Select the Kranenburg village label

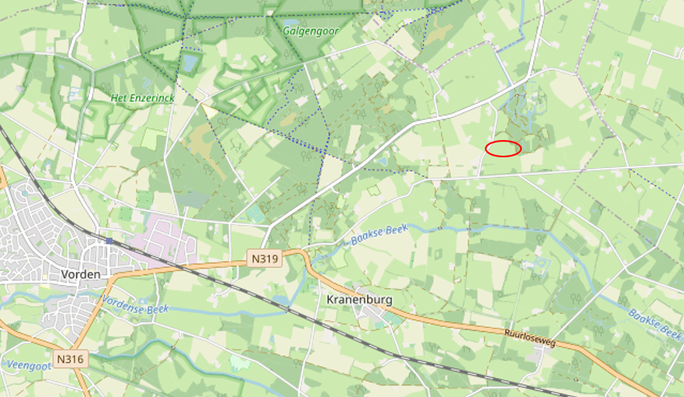(360, 300)
